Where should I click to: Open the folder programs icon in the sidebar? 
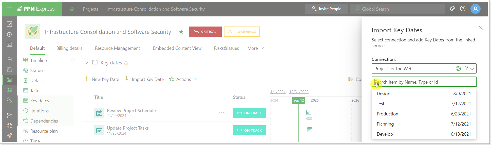click(x=9, y=70)
